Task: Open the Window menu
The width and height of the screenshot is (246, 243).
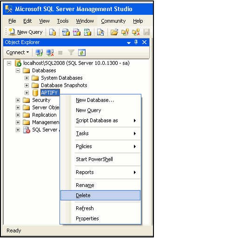Action: (x=85, y=21)
